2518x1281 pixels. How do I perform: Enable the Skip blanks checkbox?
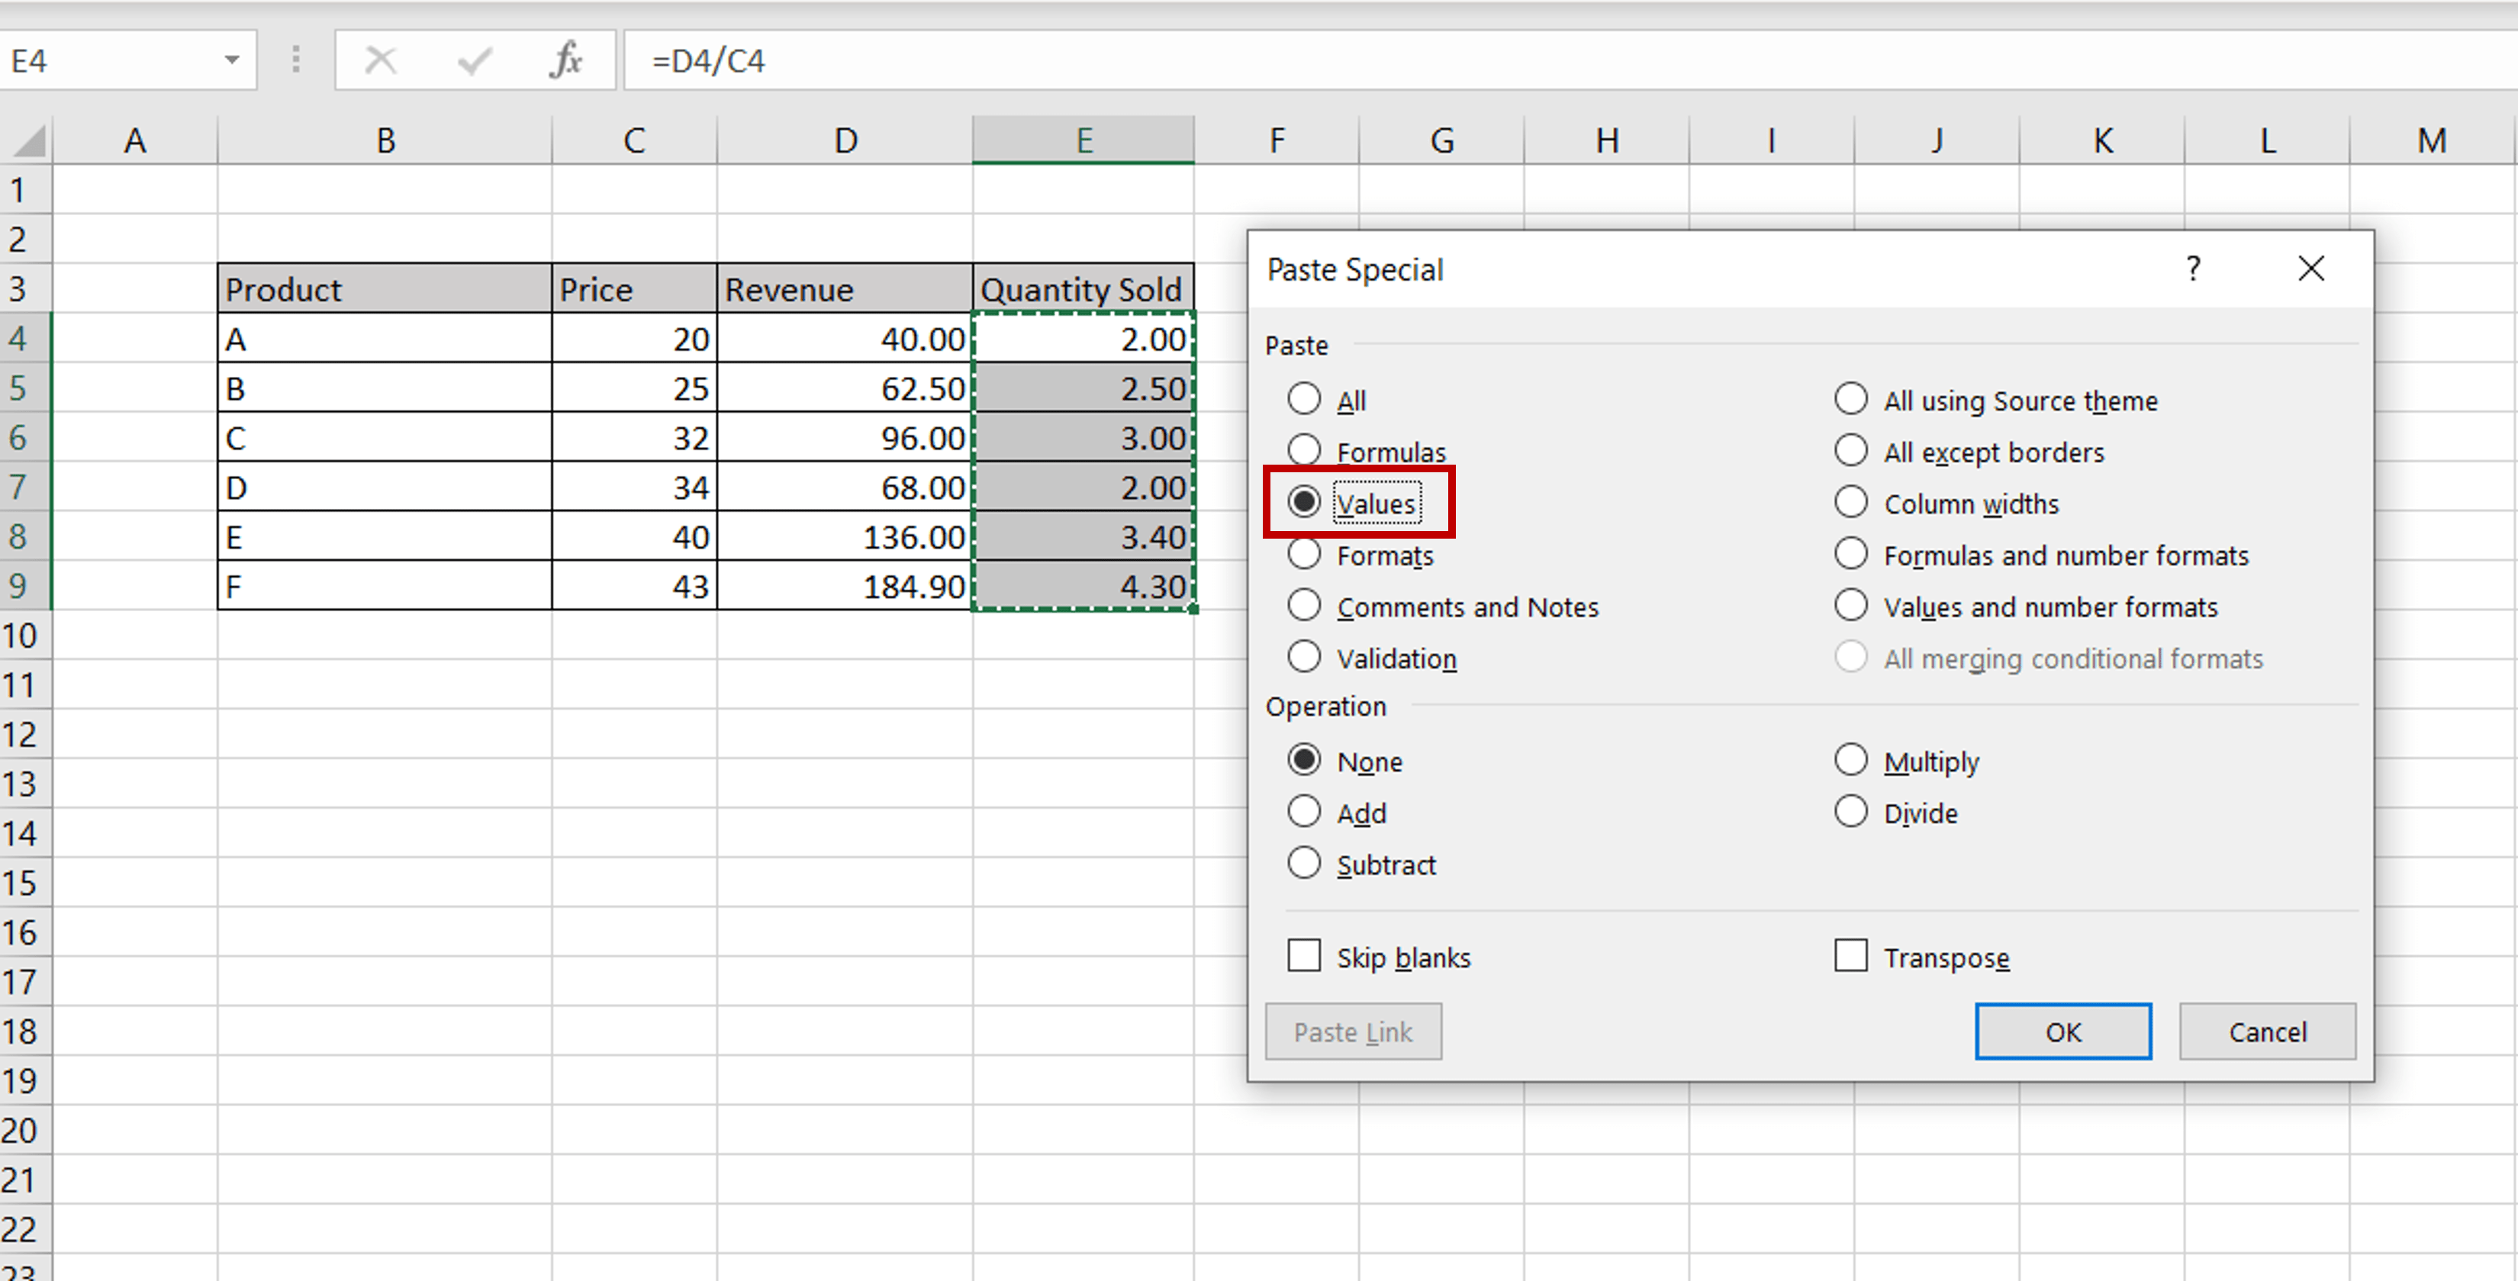click(x=1304, y=956)
